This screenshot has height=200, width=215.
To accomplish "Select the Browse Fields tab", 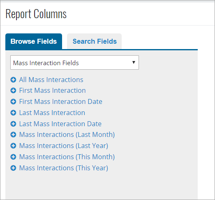I will (34, 41).
